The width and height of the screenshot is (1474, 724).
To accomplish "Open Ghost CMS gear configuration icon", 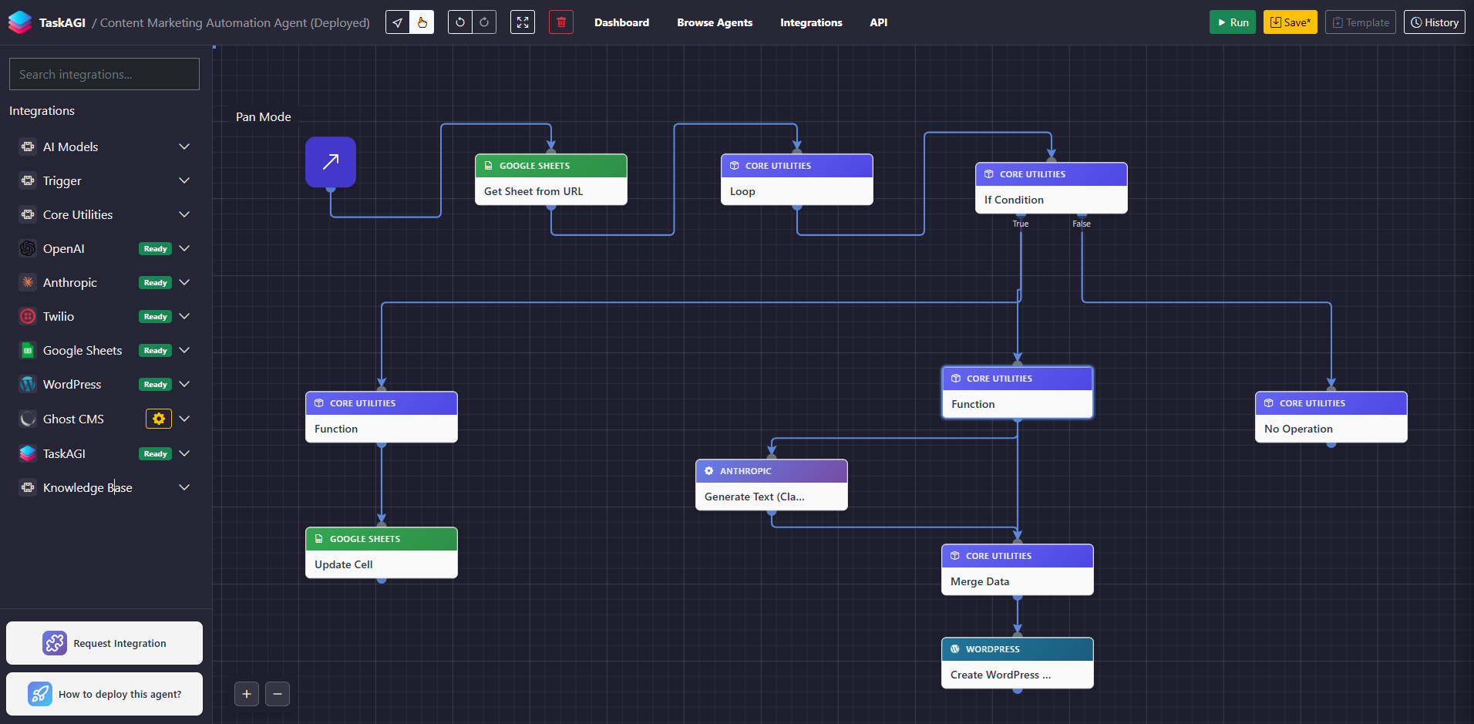I will pyautogui.click(x=159, y=419).
